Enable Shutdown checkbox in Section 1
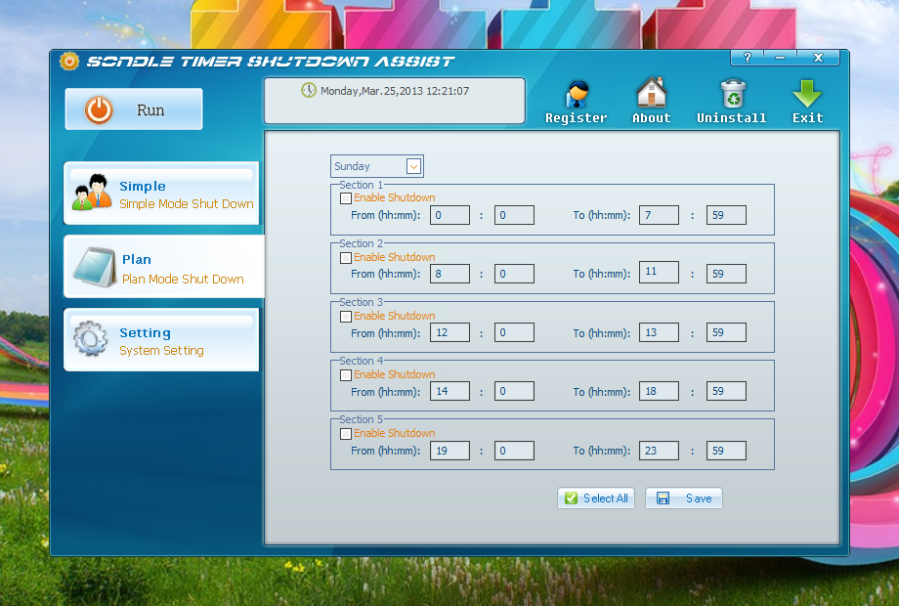The width and height of the screenshot is (899, 606). coord(346,198)
